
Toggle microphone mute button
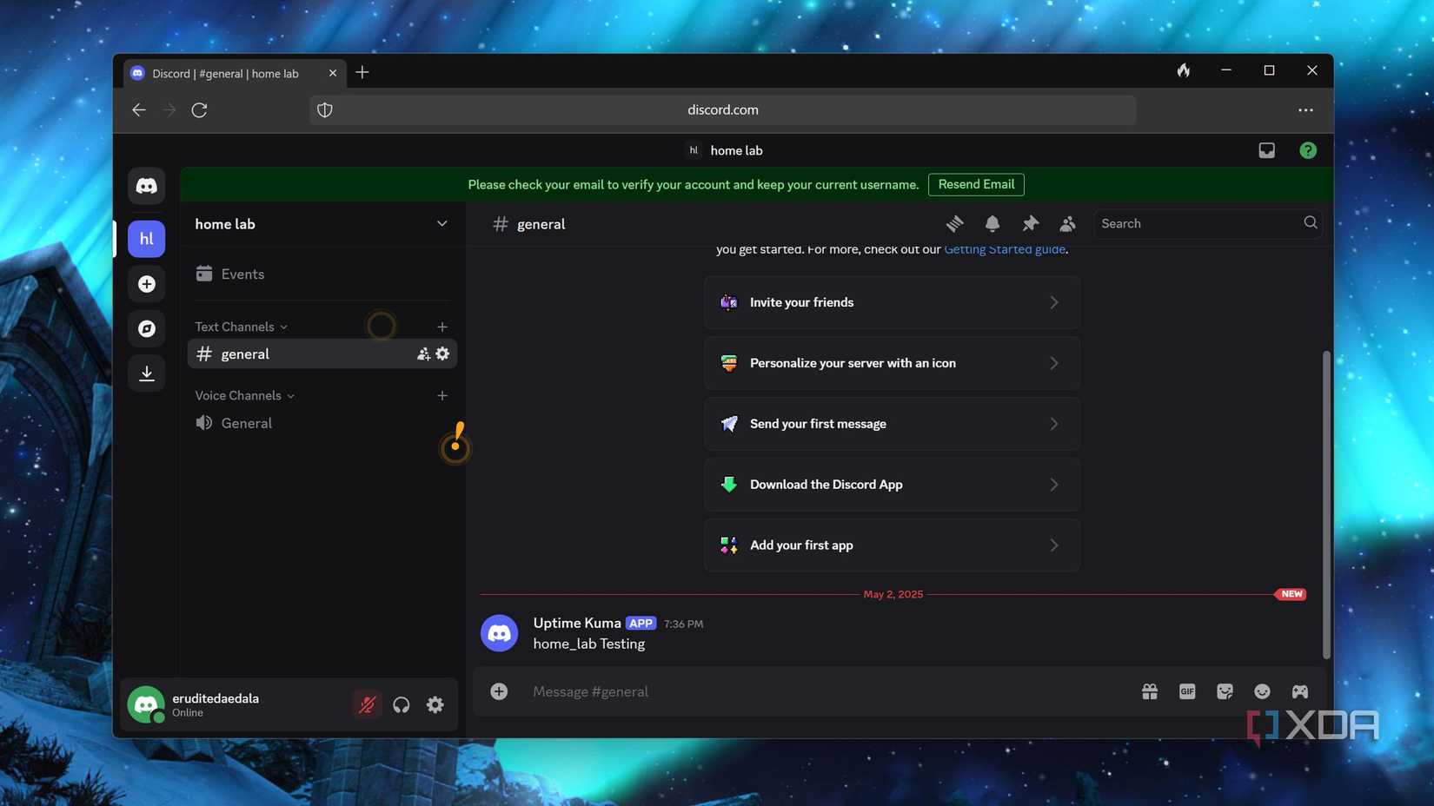click(x=368, y=704)
